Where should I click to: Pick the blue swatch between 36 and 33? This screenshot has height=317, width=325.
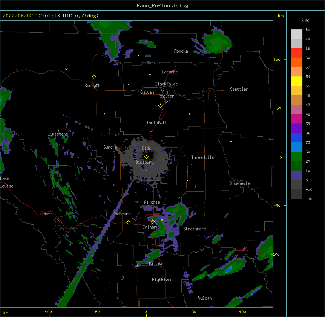pos(296,137)
